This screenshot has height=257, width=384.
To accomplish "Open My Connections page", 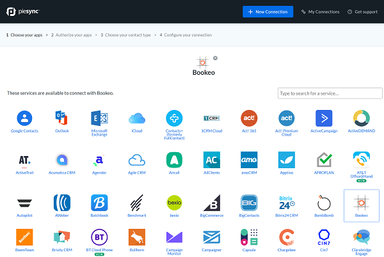I will click(x=320, y=12).
